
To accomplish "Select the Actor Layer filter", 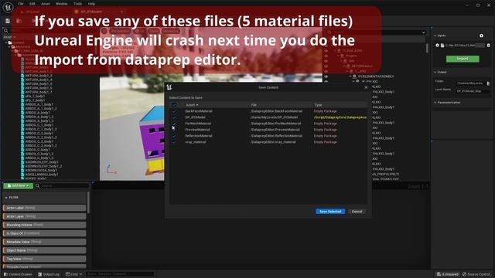I will point(45,216).
